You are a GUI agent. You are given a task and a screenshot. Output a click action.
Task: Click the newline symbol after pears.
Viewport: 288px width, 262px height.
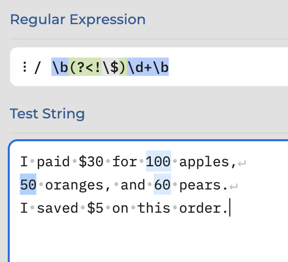[x=234, y=186]
